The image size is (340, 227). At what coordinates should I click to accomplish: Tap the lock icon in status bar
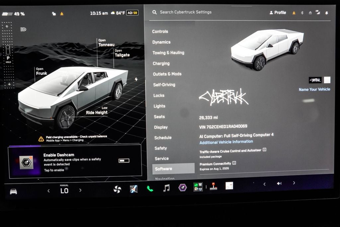[54, 14]
